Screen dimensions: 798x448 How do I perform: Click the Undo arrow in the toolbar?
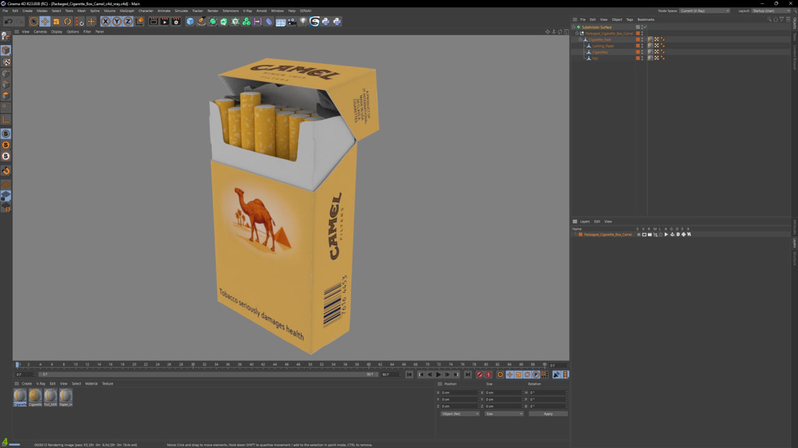pos(8,22)
